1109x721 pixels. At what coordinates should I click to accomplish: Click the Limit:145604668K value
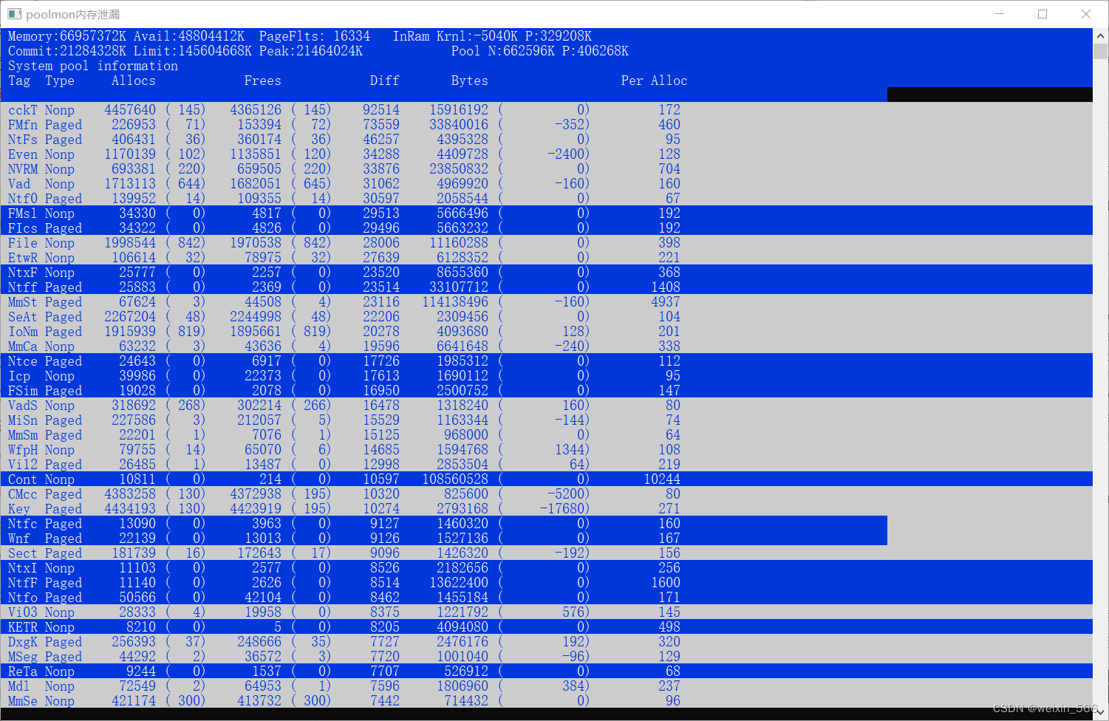click(193, 51)
